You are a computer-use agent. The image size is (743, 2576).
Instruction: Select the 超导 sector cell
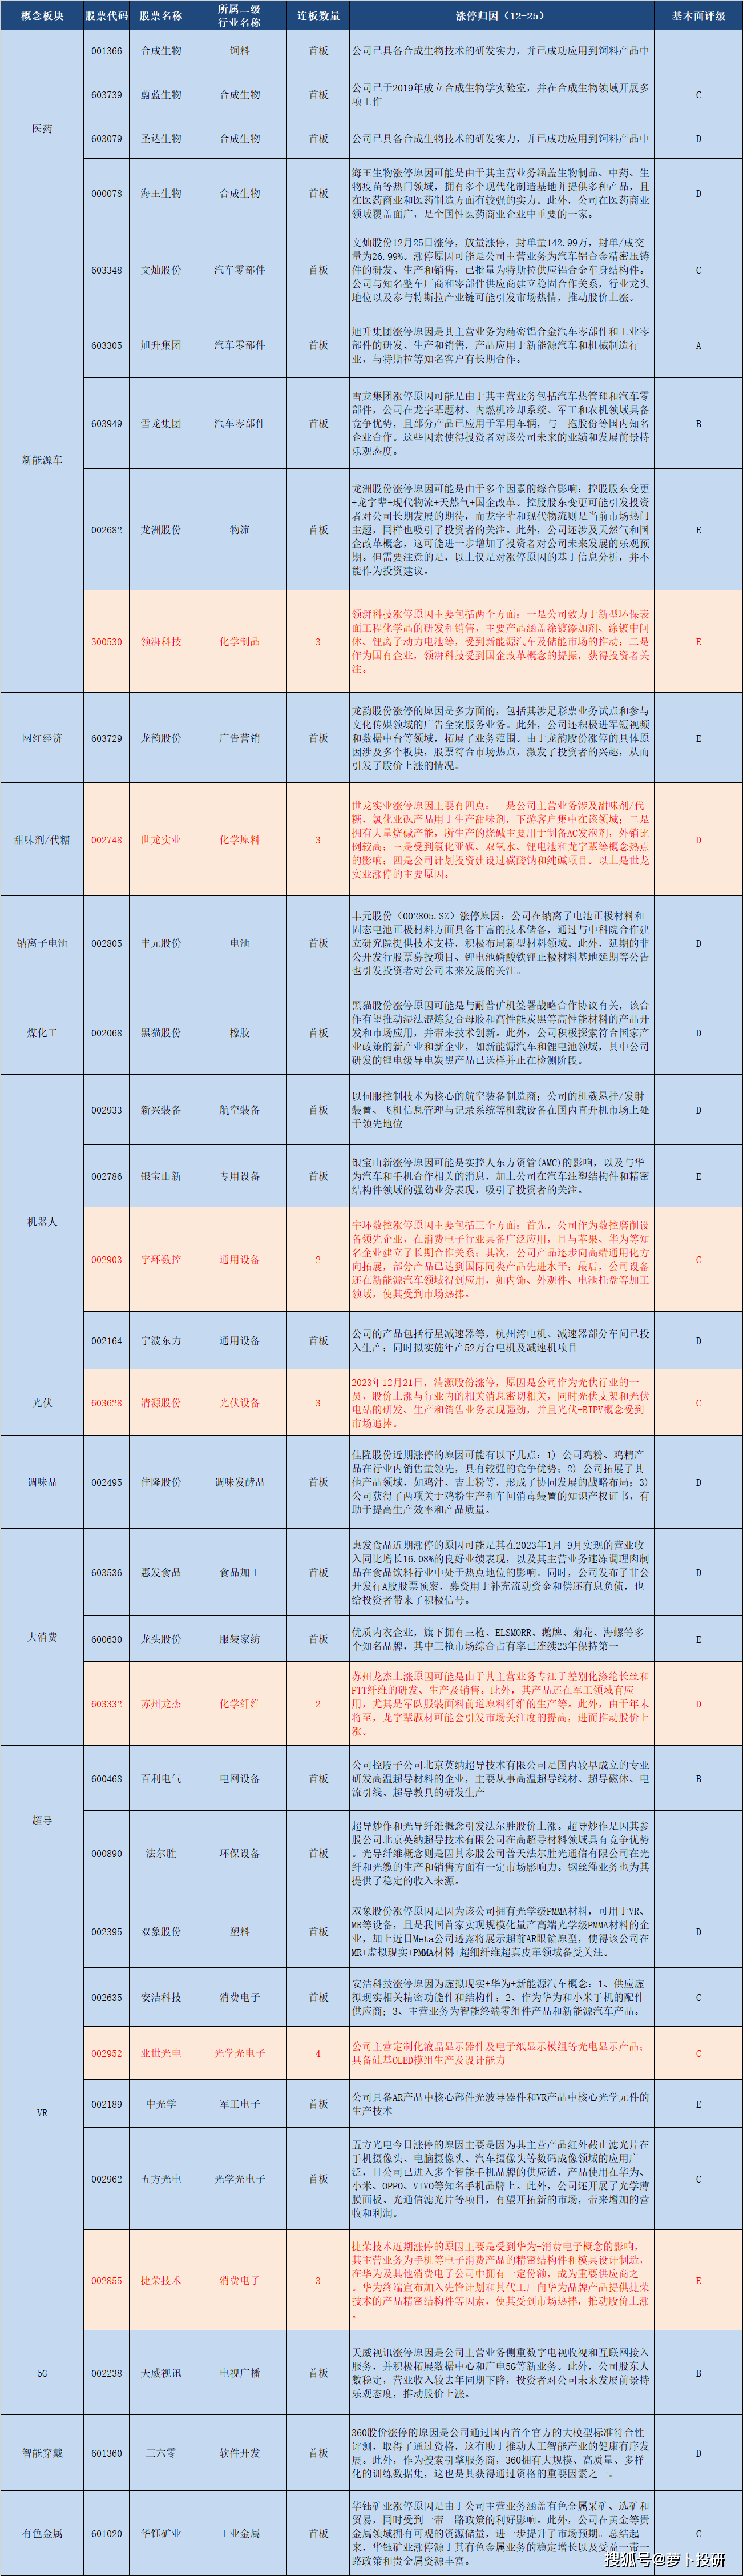tap(42, 1820)
